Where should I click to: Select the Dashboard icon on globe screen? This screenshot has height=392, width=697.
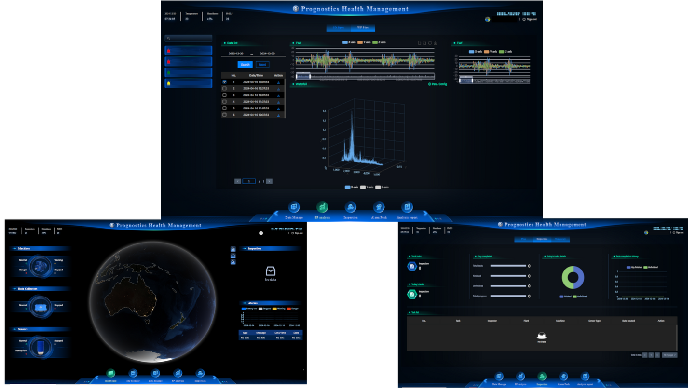(x=110, y=373)
